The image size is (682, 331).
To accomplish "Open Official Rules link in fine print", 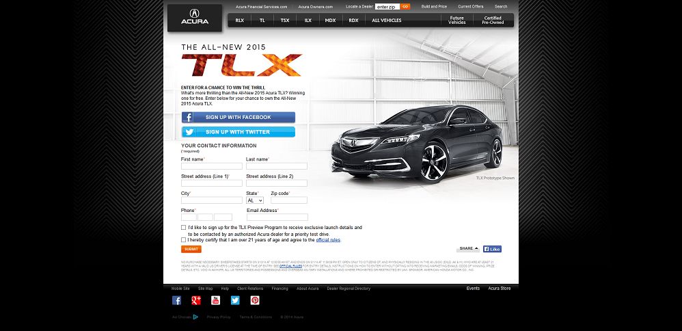I will pyautogui.click(x=290, y=265).
